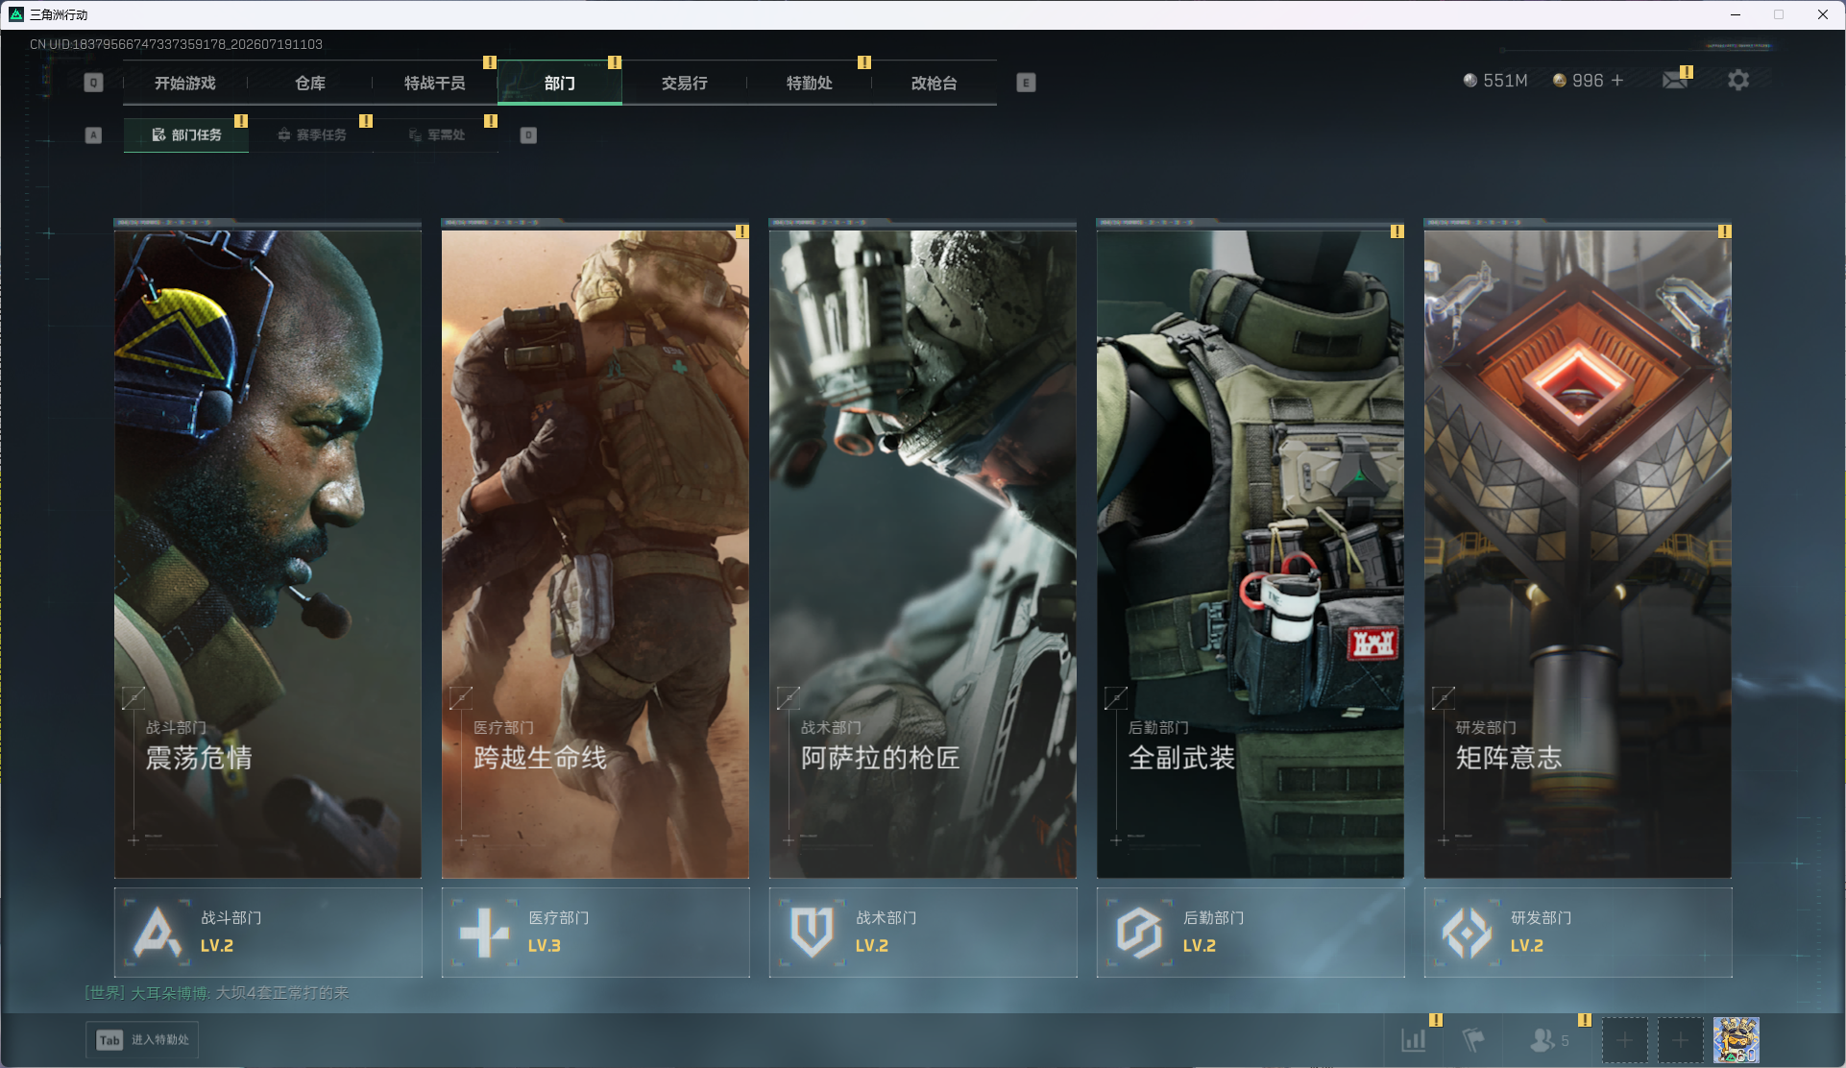Click the 后勤部门 hexagon emblem icon
The image size is (1846, 1068).
coord(1140,933)
